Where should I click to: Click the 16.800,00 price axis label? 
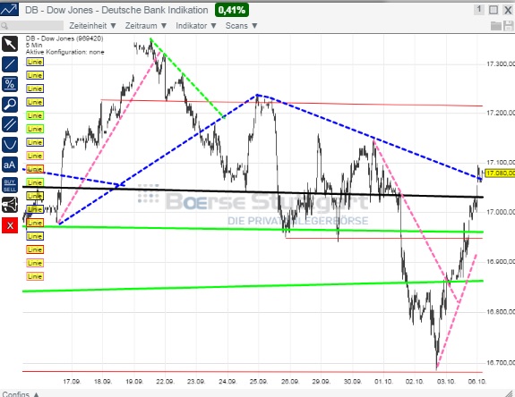coord(500,311)
